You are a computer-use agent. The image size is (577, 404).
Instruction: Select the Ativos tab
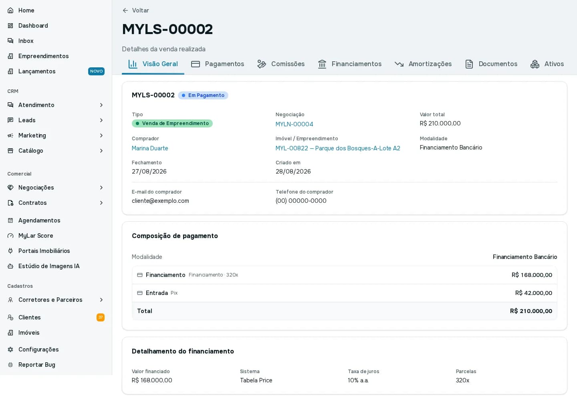click(547, 64)
